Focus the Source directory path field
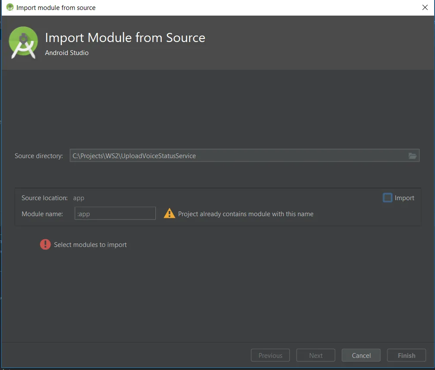Screen dimensions: 435x370 pos(238,156)
